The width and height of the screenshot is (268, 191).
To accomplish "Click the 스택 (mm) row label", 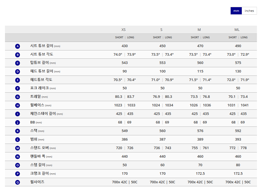I will coord(37,131).
